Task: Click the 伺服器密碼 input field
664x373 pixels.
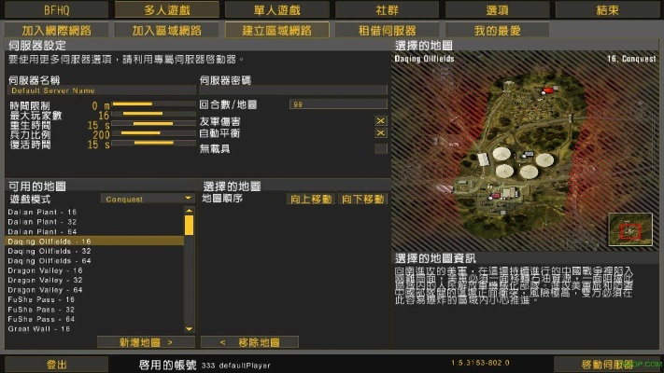Action: tap(293, 90)
